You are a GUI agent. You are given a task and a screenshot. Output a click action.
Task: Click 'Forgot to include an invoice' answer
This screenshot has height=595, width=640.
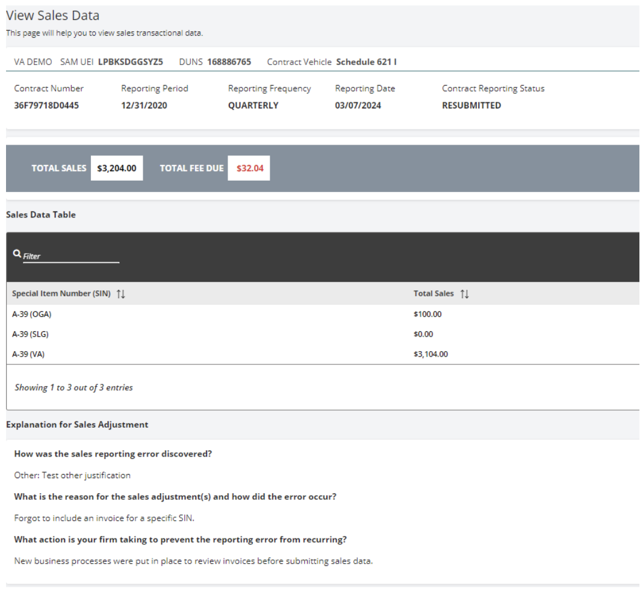click(104, 519)
